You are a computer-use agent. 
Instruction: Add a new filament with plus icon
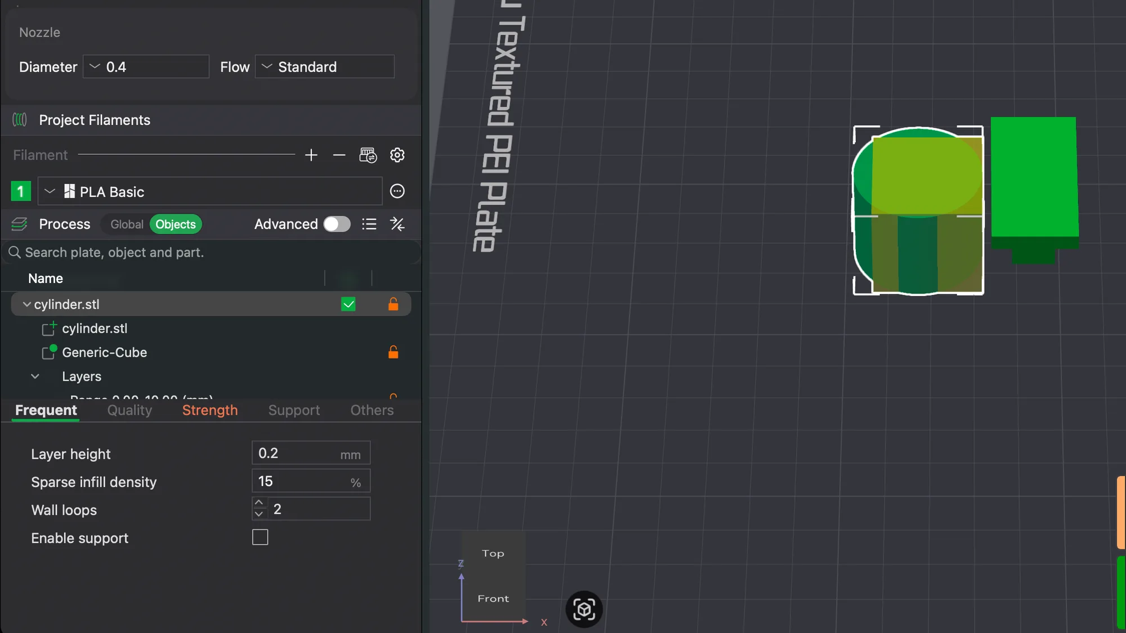click(311, 155)
